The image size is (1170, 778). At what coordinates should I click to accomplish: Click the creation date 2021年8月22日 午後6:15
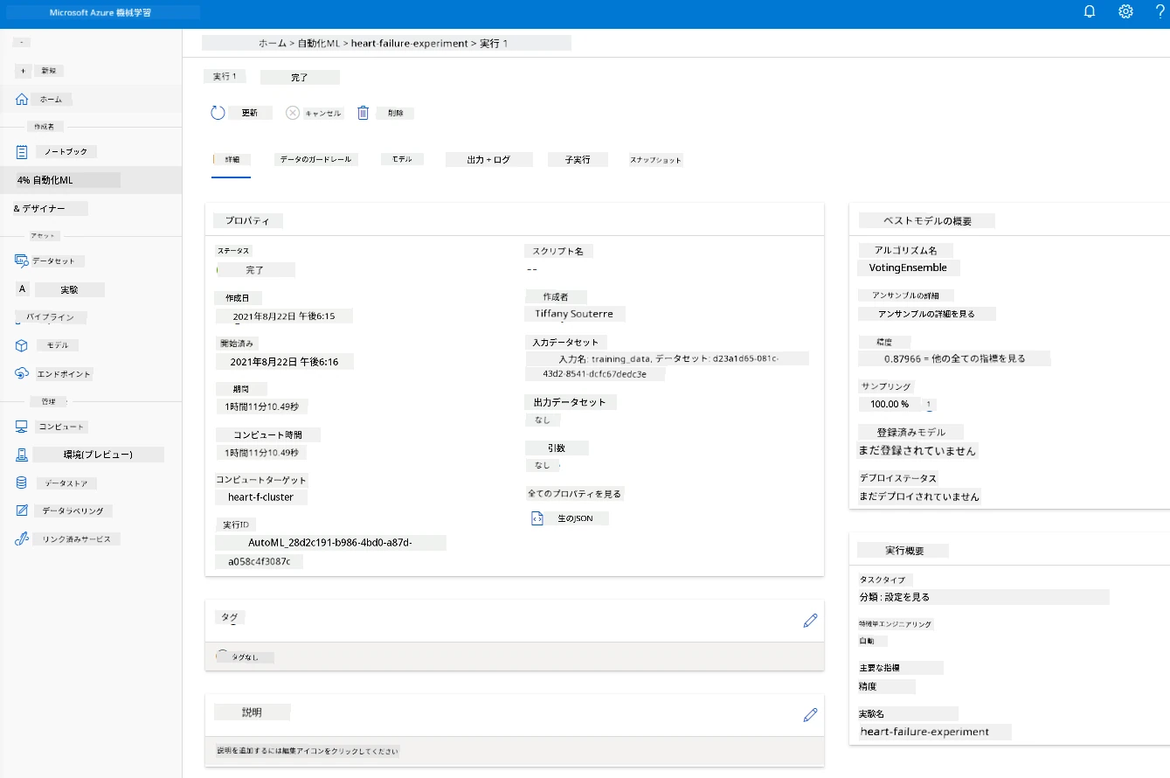[x=285, y=316]
